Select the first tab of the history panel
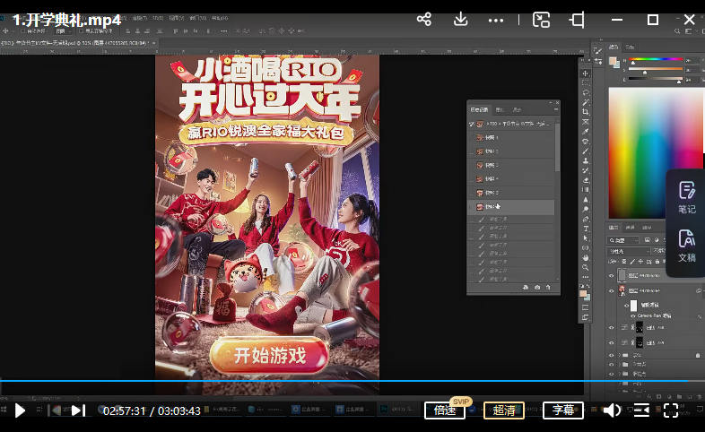 point(481,108)
